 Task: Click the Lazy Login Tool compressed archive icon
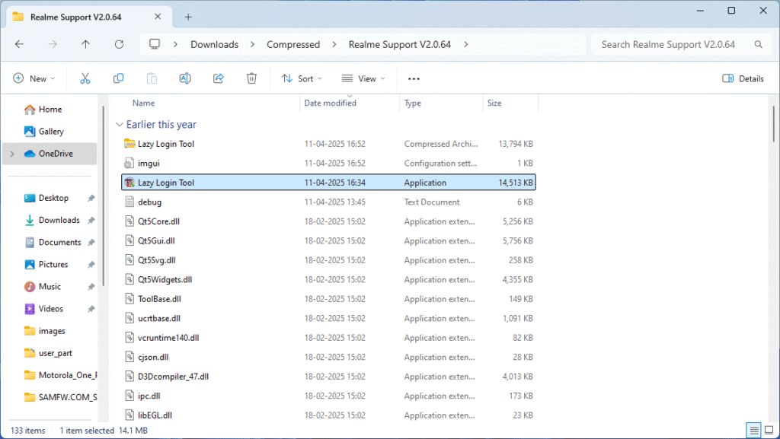tap(129, 144)
